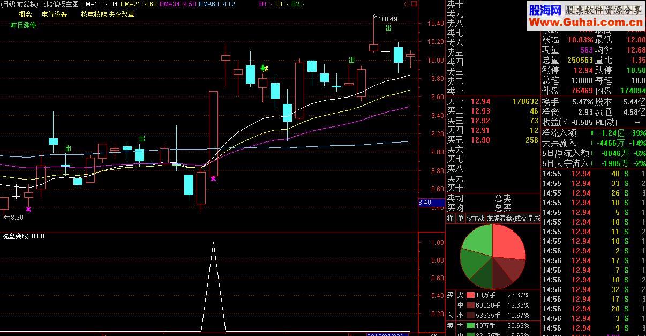Click the 净流入额 -1.24亿 value
646x336 pixels.
coord(612,133)
